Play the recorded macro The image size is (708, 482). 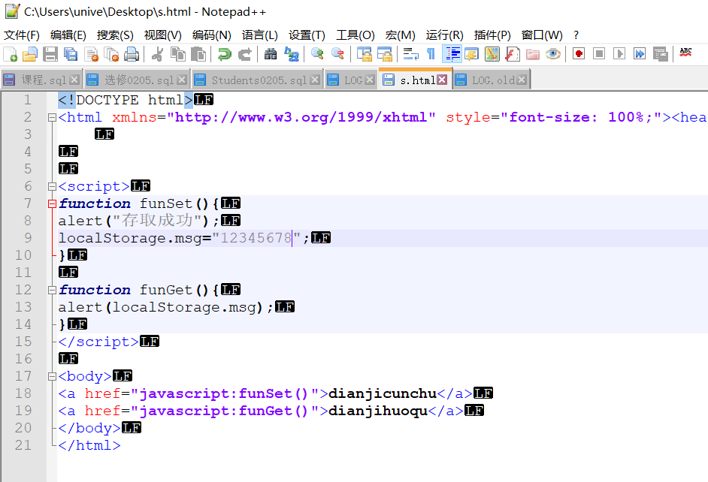point(620,54)
